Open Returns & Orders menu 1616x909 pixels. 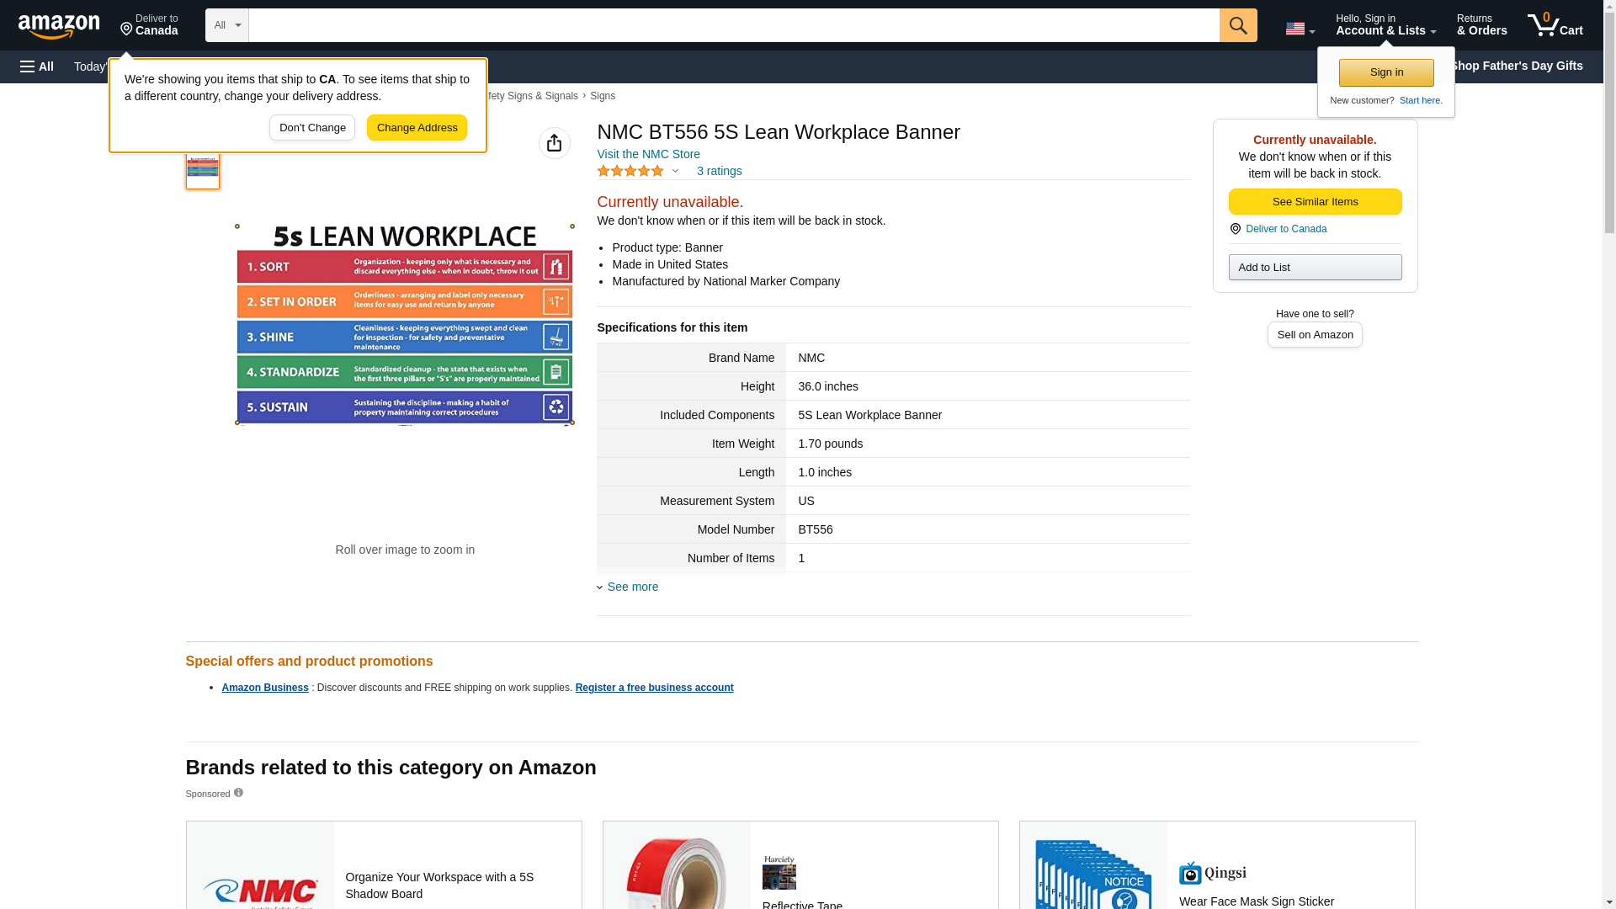coord(1481,25)
